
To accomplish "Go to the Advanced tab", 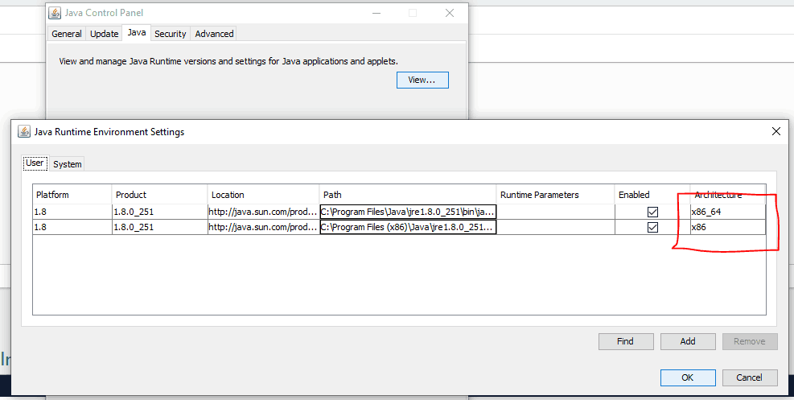I will [214, 34].
